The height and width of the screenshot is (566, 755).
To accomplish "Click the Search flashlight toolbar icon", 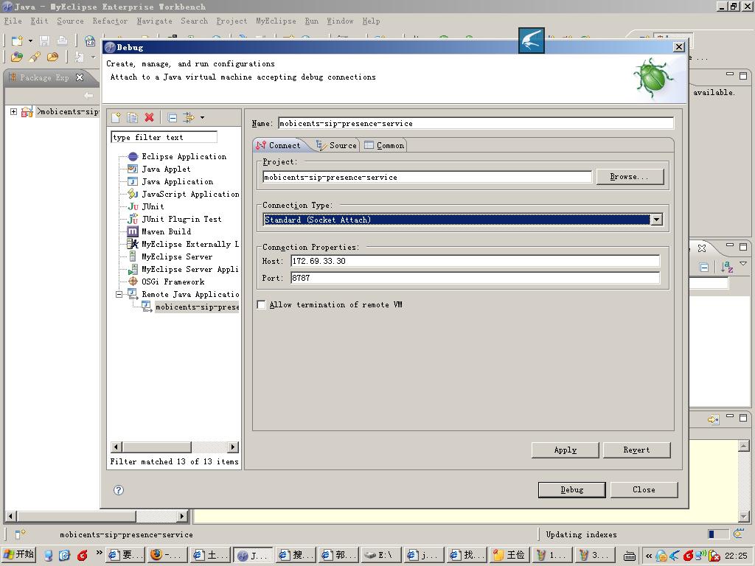I will [x=35, y=57].
